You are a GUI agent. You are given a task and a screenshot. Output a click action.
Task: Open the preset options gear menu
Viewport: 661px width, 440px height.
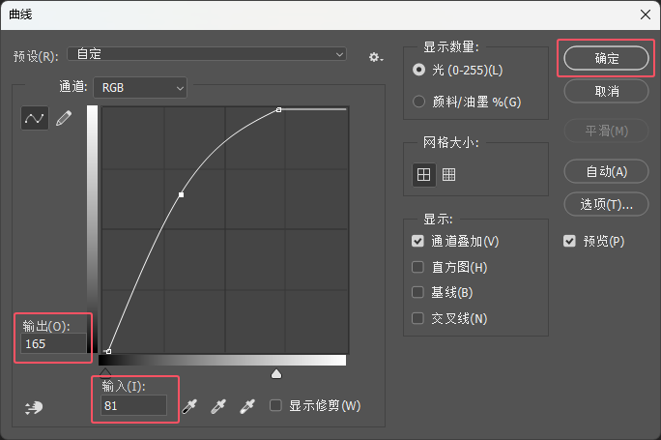point(376,57)
